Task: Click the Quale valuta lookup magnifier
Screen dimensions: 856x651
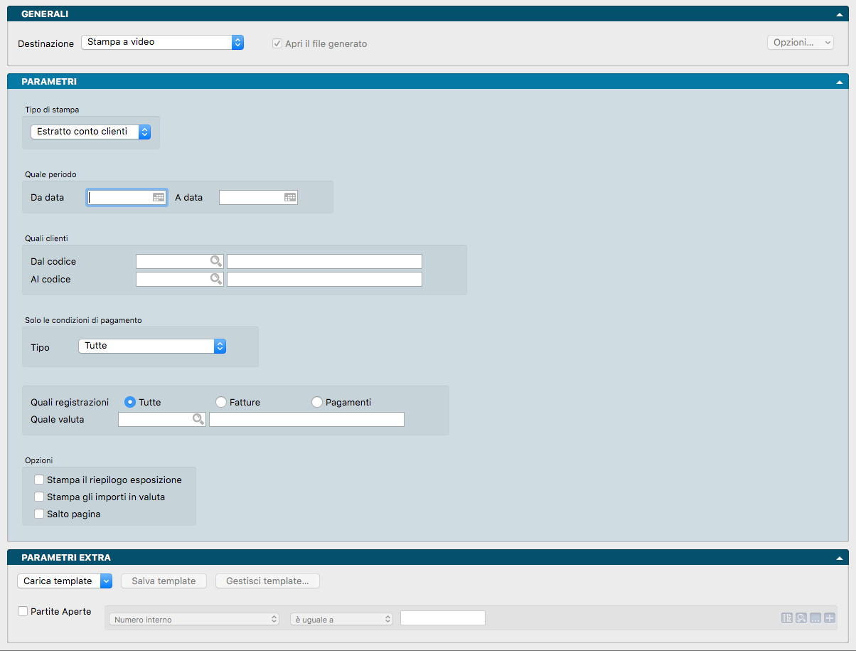Action: 198,420
